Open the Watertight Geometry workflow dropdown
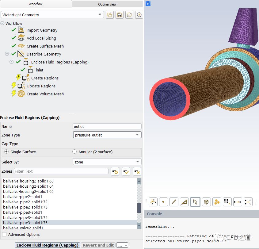Viewport: 259px width, 249px height. 52,15
